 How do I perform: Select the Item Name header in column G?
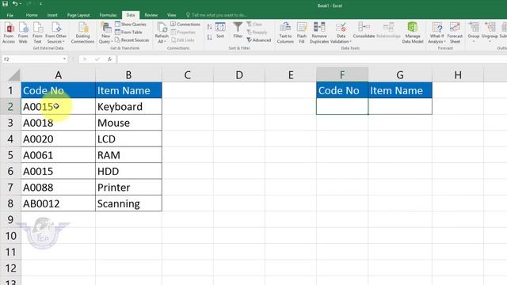click(400, 90)
